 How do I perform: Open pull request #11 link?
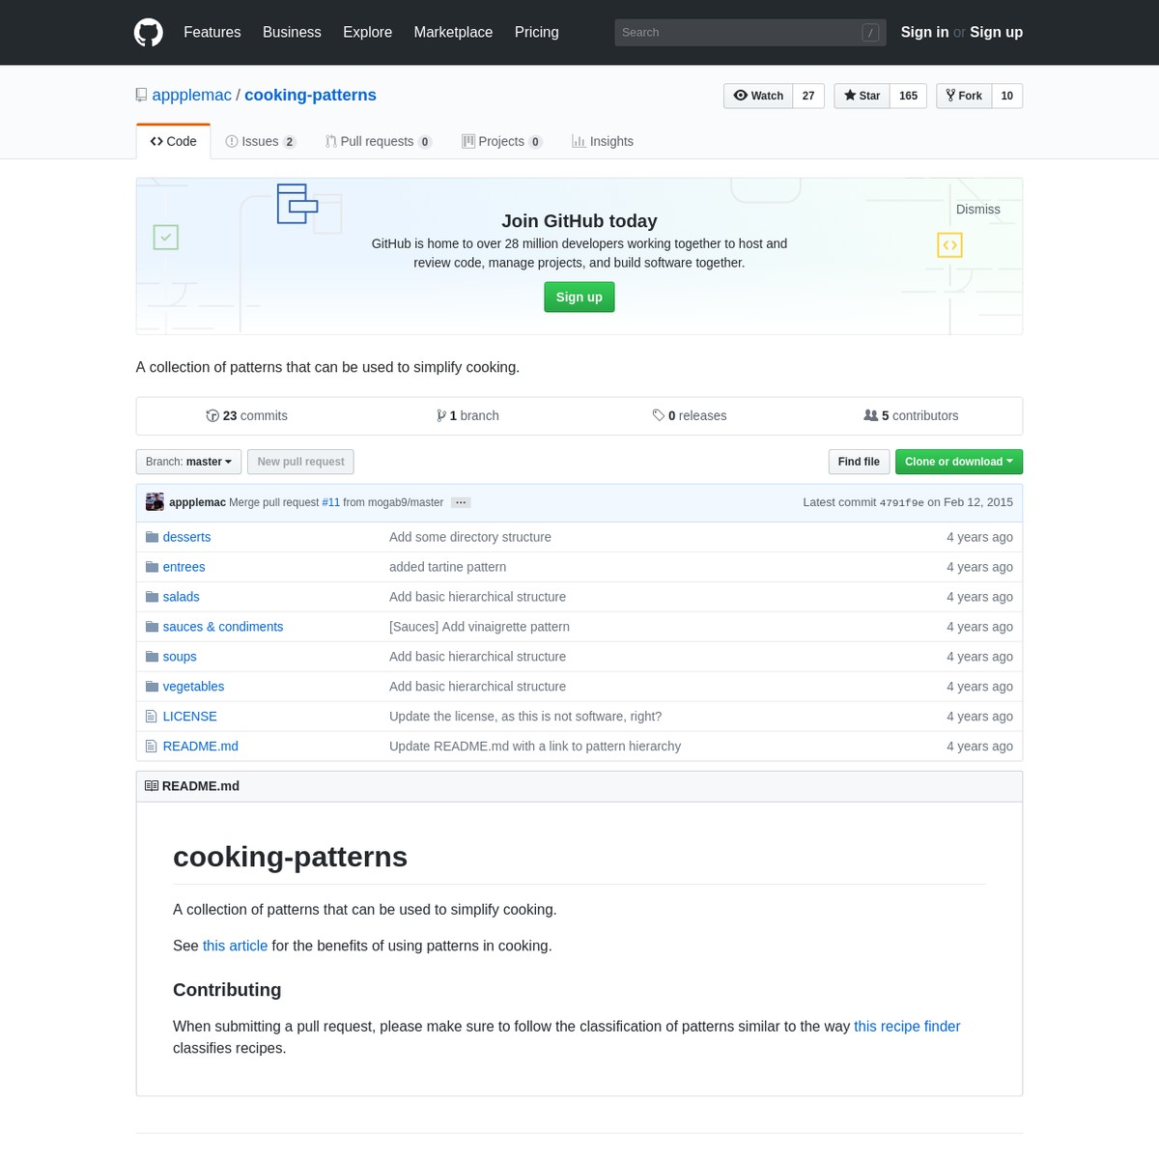[x=330, y=502]
